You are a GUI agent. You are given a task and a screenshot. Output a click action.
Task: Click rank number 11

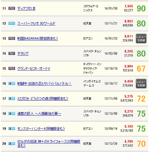coord(4,8)
